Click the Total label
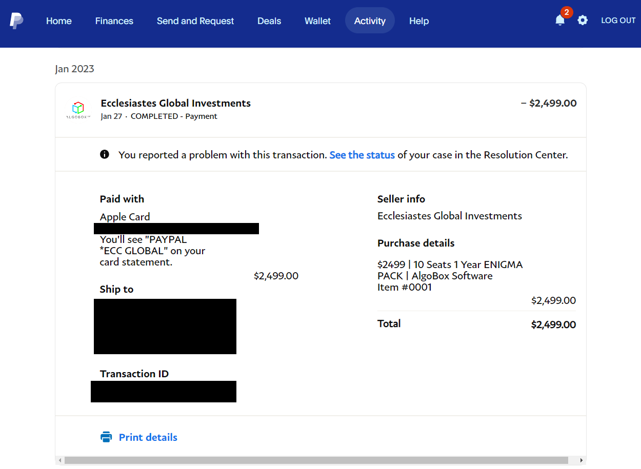 click(x=389, y=323)
